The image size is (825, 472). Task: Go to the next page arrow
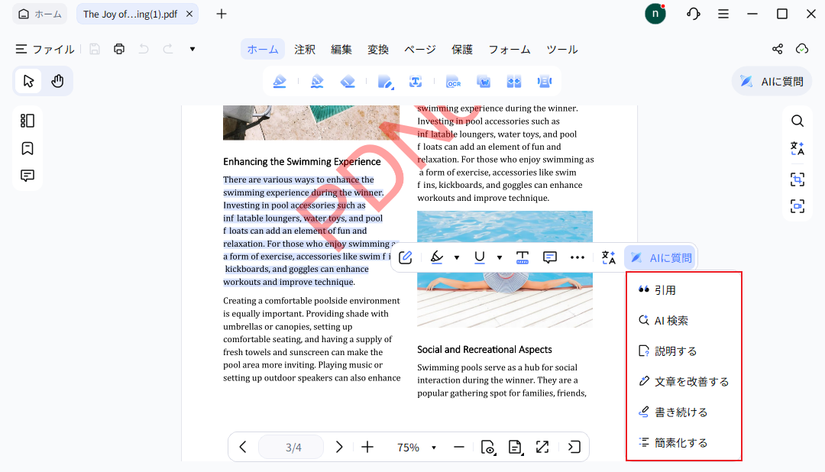[x=339, y=448]
